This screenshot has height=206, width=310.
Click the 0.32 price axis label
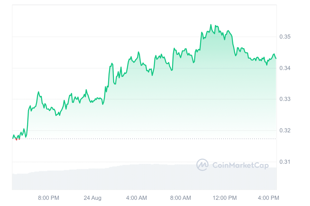(x=285, y=131)
